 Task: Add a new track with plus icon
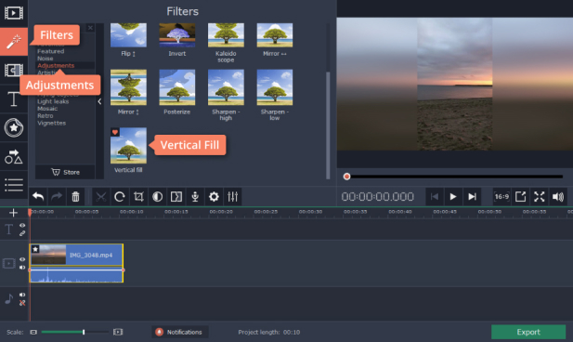coord(13,213)
